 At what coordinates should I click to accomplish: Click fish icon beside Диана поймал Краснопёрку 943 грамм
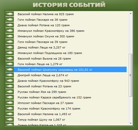point(10,81)
